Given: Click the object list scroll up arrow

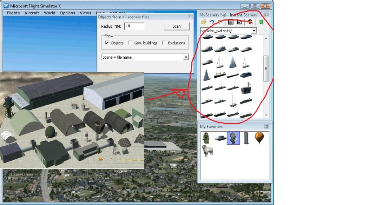Looking at the screenshot, I should [266, 38].
